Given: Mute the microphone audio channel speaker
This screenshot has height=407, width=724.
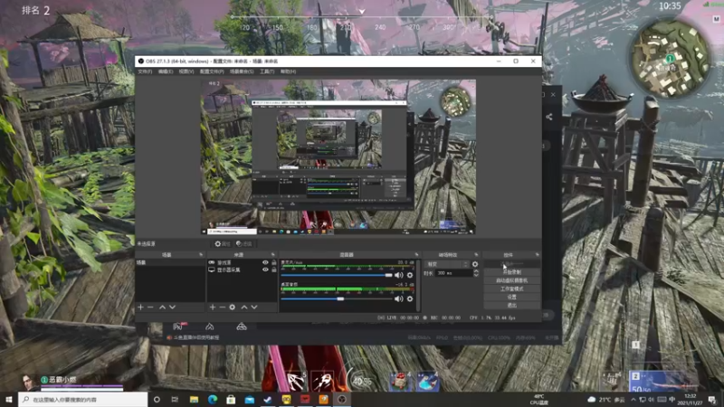Looking at the screenshot, I should pos(399,275).
